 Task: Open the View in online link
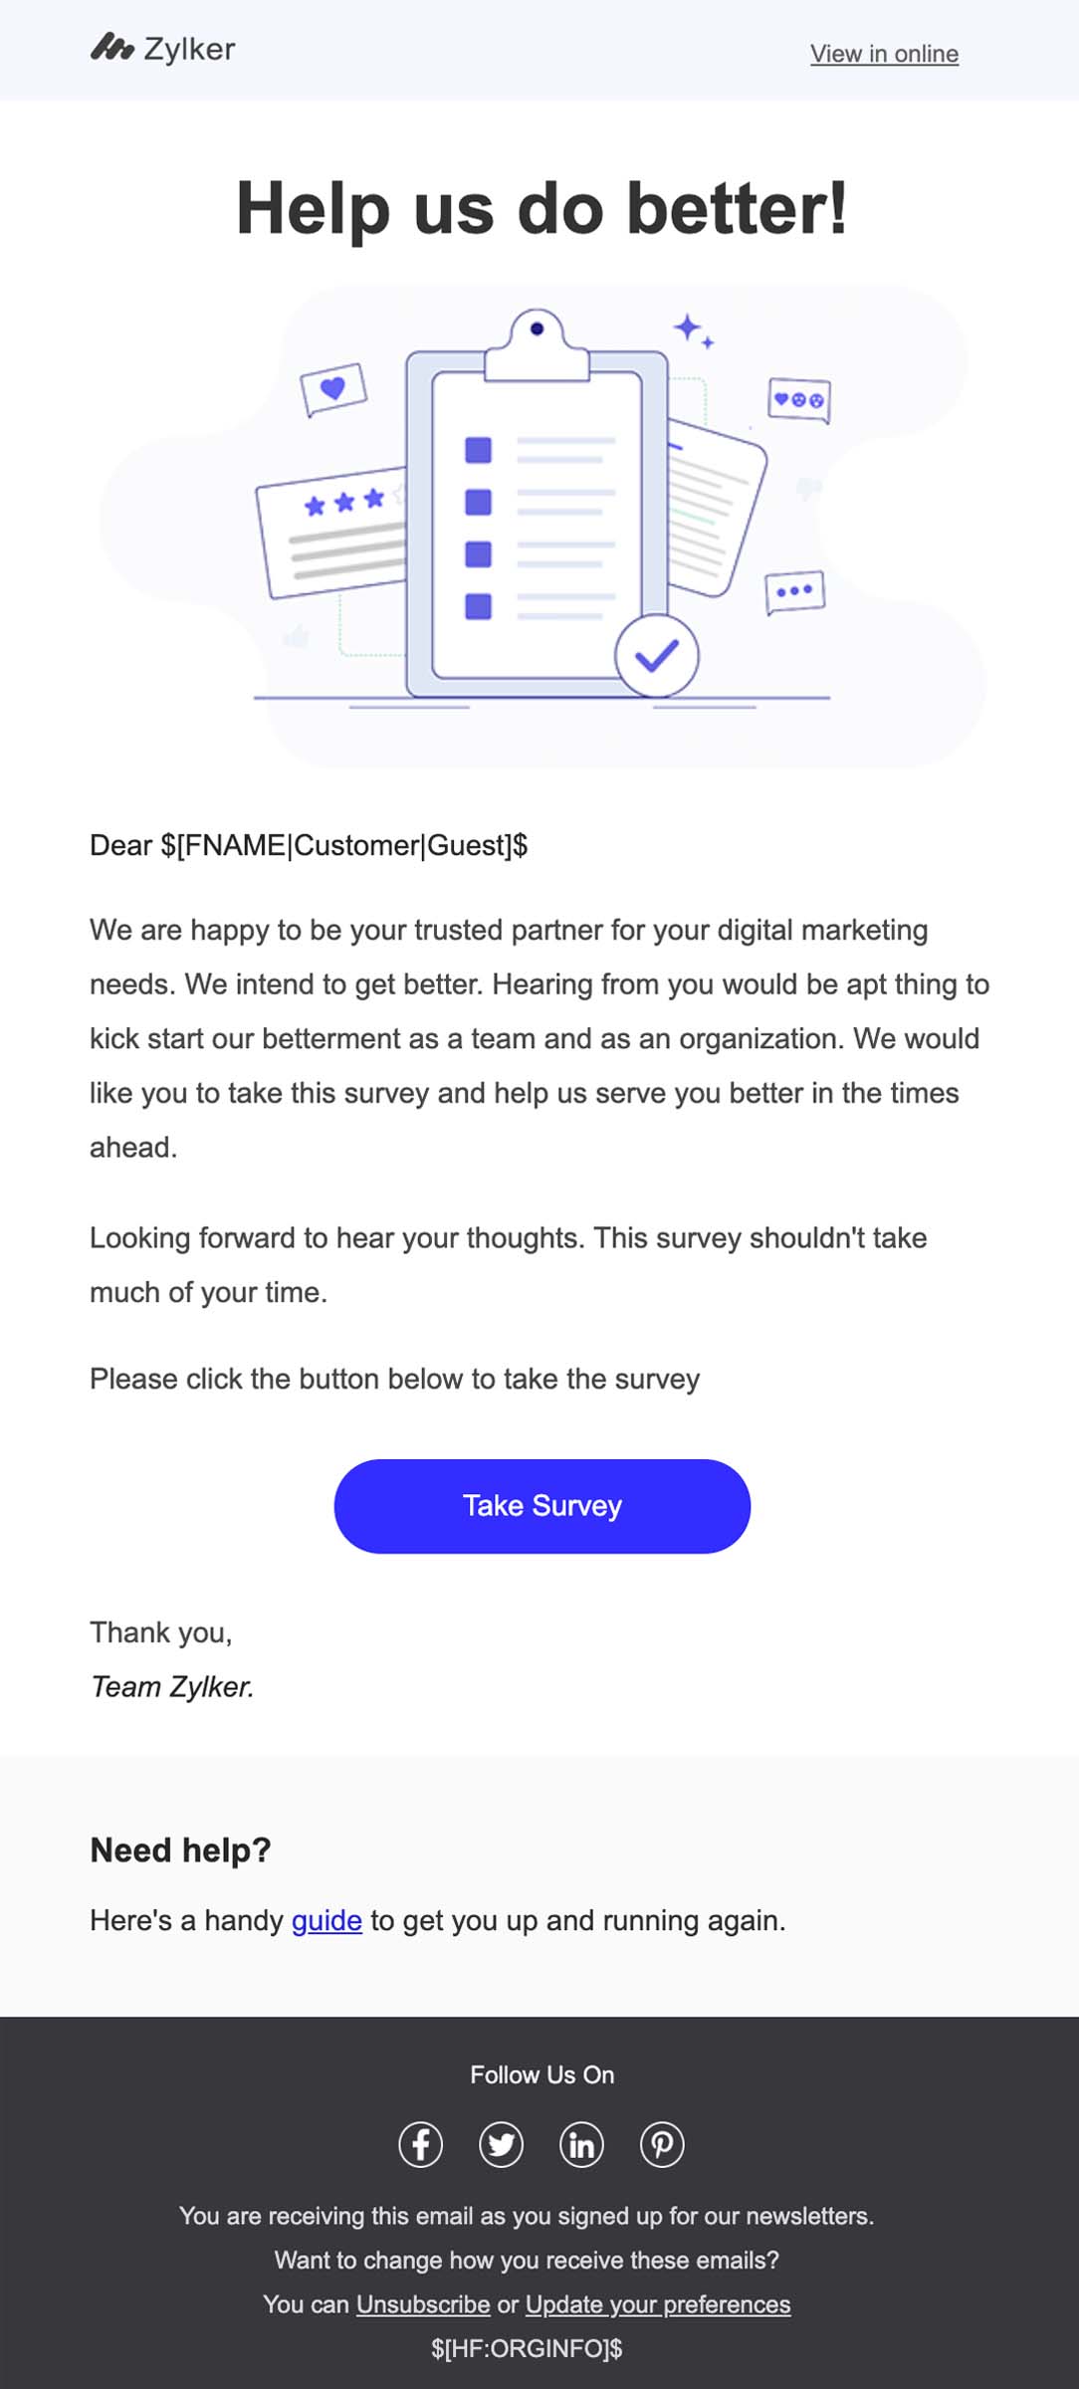point(884,54)
